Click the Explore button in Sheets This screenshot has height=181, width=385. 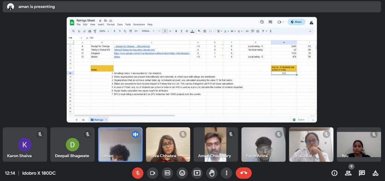[299, 120]
